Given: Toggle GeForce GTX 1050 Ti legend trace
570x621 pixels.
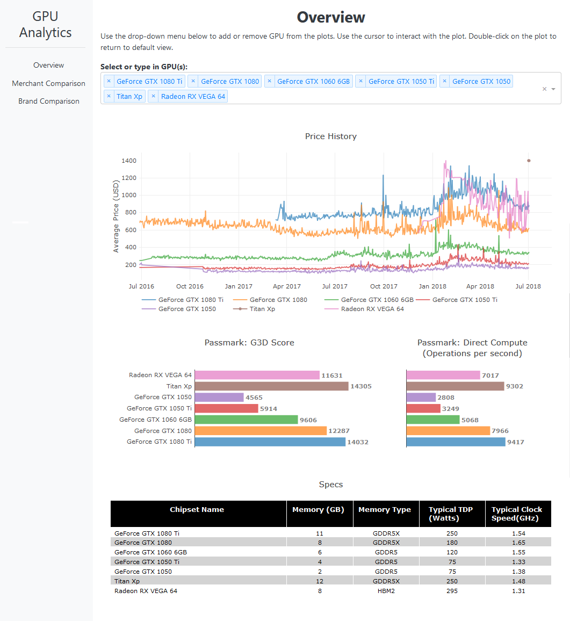Looking at the screenshot, I should click(x=456, y=300).
